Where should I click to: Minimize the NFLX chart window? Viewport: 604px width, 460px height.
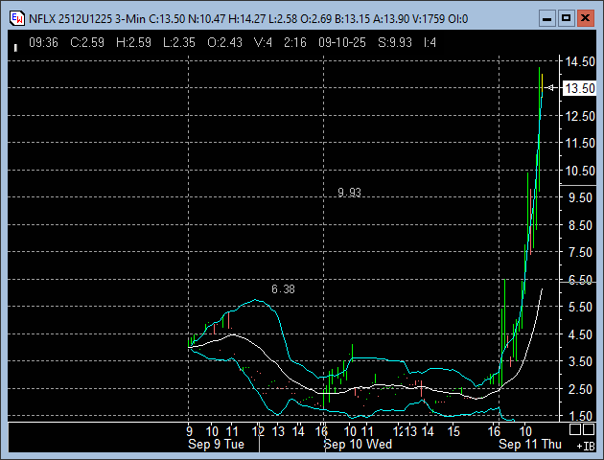(x=546, y=18)
